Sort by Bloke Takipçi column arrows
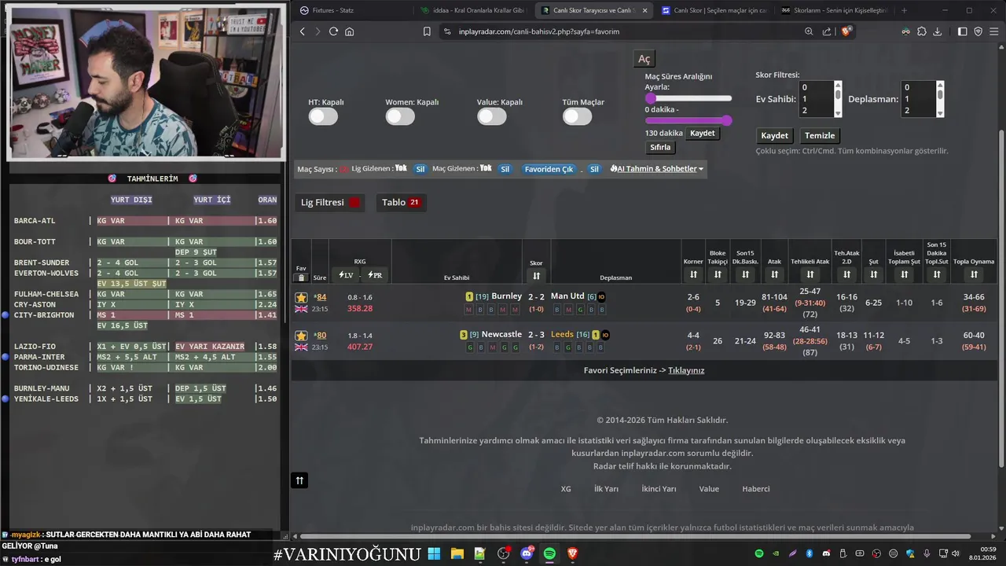This screenshot has width=1006, height=566. pyautogui.click(x=718, y=274)
